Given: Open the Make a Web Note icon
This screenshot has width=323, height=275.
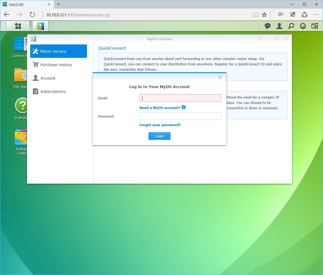Looking at the screenshot, I should point(293,15).
